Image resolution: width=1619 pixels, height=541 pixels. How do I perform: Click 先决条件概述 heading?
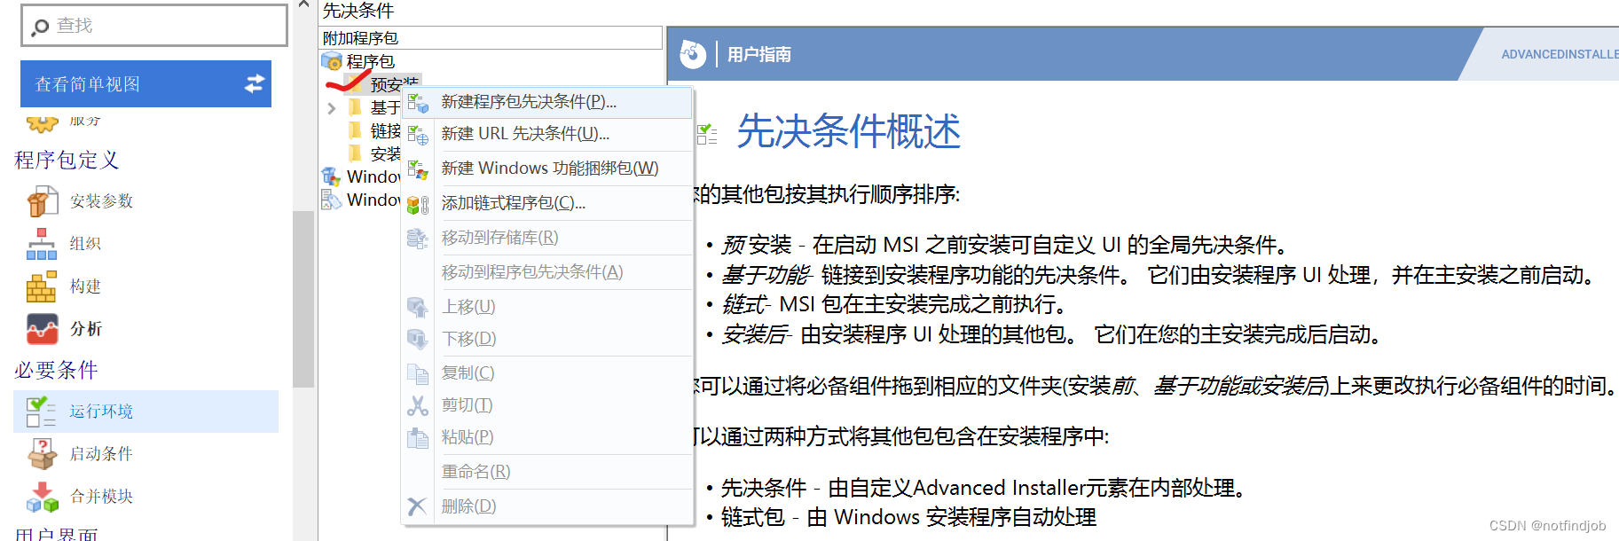tap(849, 131)
